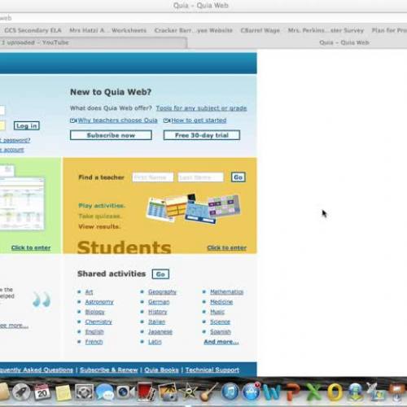Launch iMovie star icon in dock
Viewport: 407px width, 407px height.
point(189,392)
